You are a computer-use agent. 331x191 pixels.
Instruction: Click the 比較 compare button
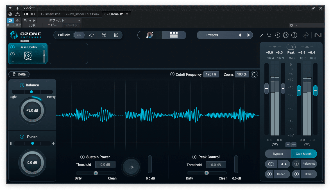click(x=32, y=25)
